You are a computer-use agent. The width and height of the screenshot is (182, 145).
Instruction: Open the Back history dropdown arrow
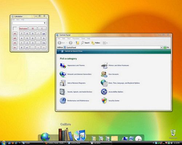pos(67,43)
